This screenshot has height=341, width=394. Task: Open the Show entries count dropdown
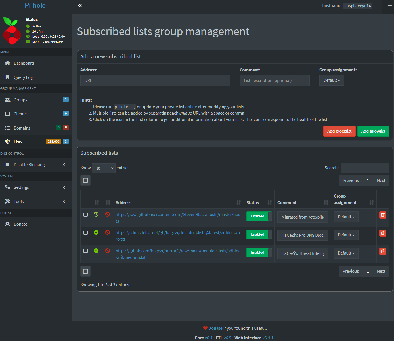click(x=104, y=168)
